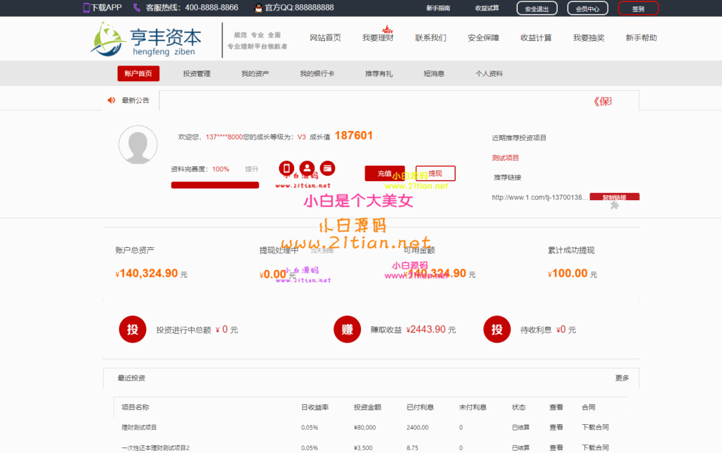
Task: Open the 下载APP link
Action: coord(106,7)
